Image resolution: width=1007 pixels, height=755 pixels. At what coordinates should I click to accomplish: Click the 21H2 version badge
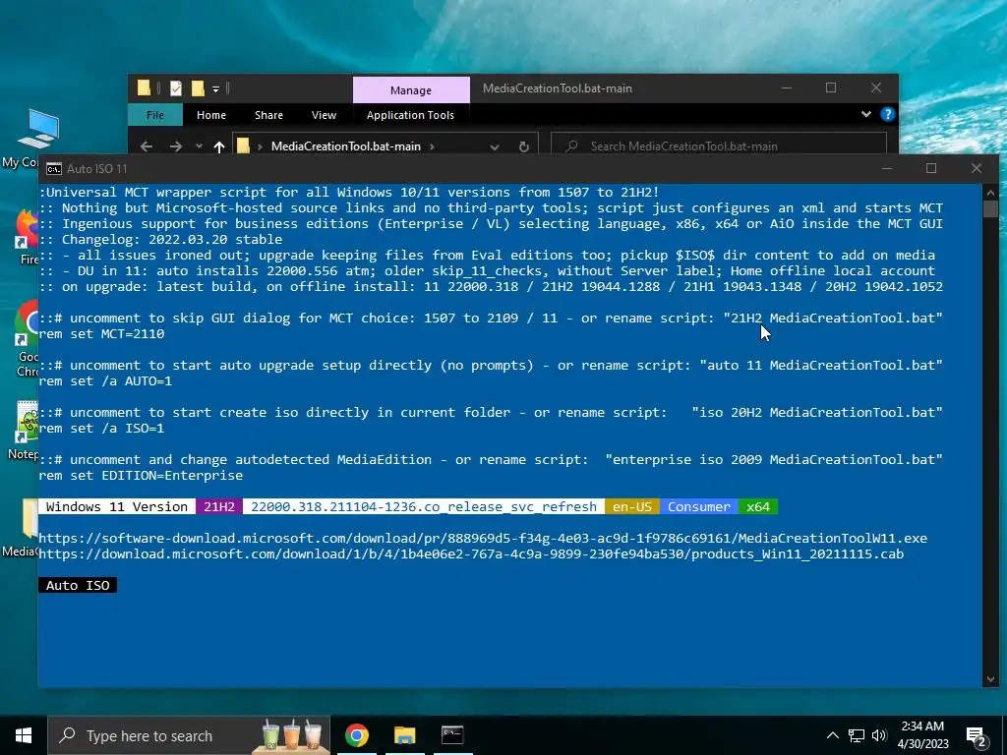(219, 506)
